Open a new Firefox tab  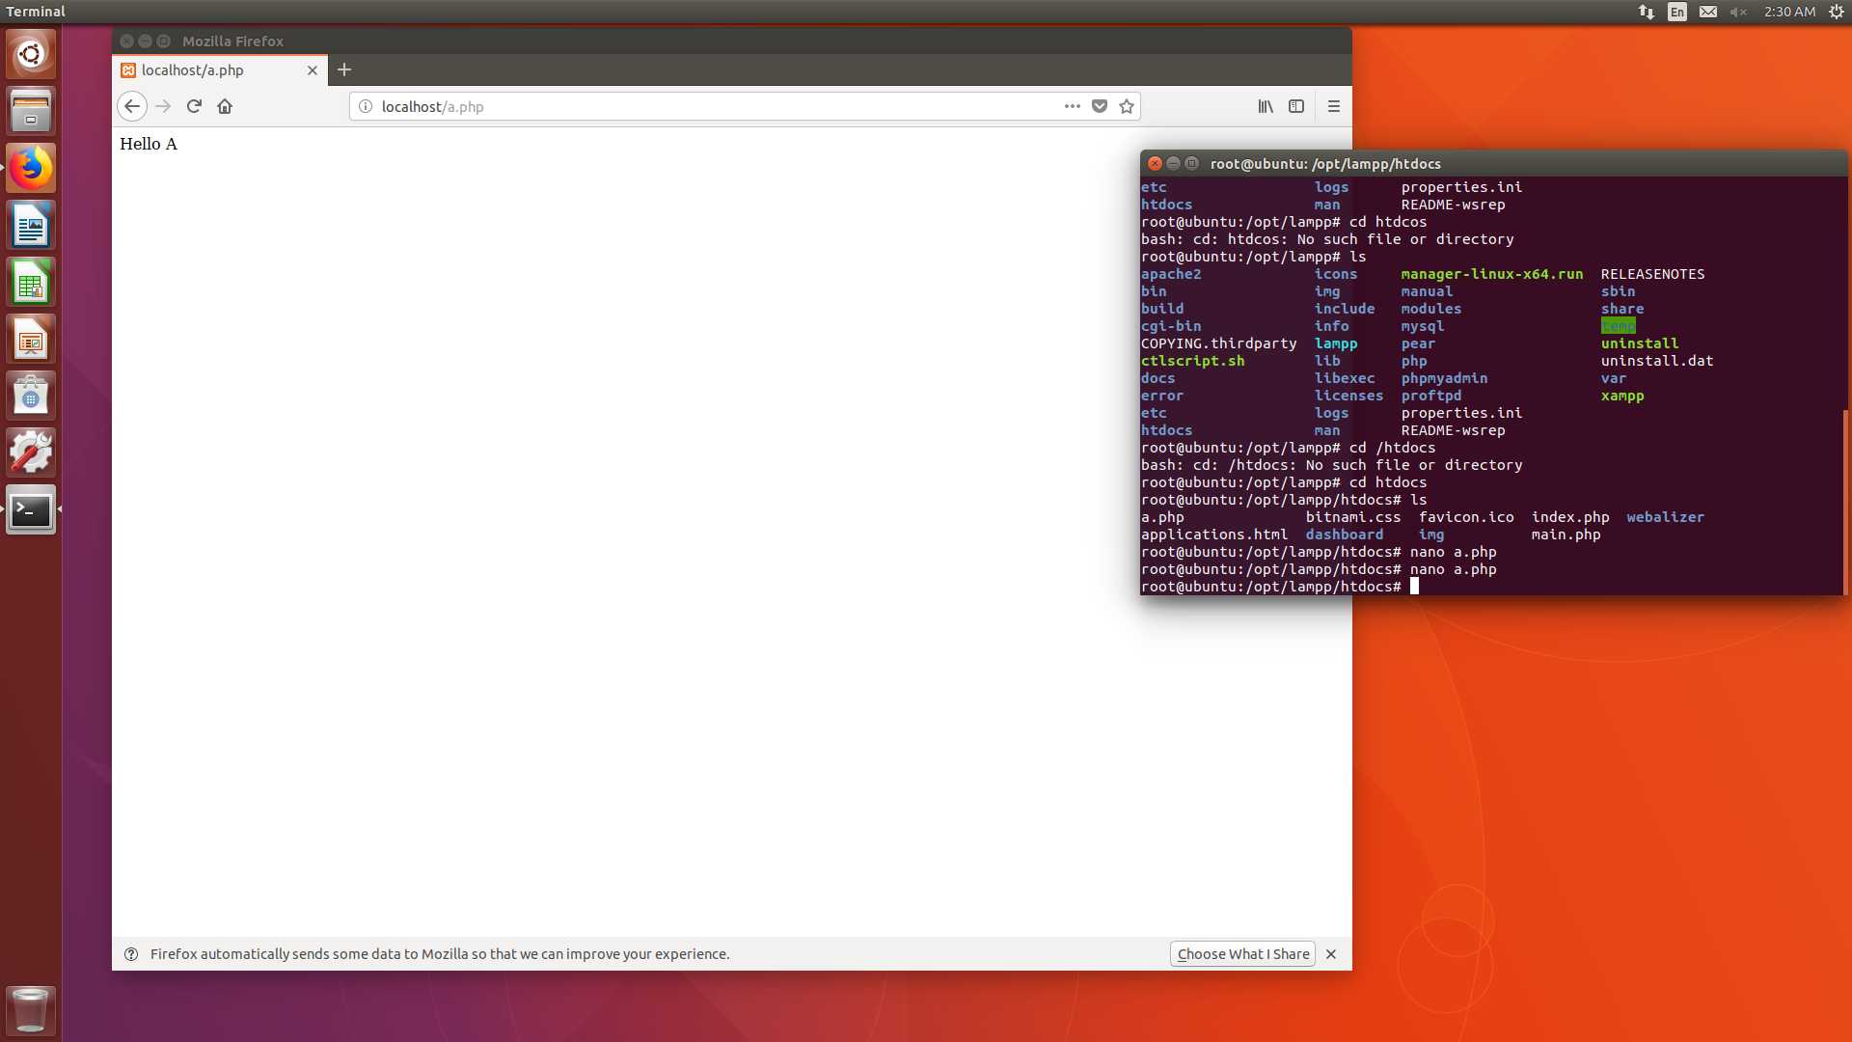pos(344,69)
